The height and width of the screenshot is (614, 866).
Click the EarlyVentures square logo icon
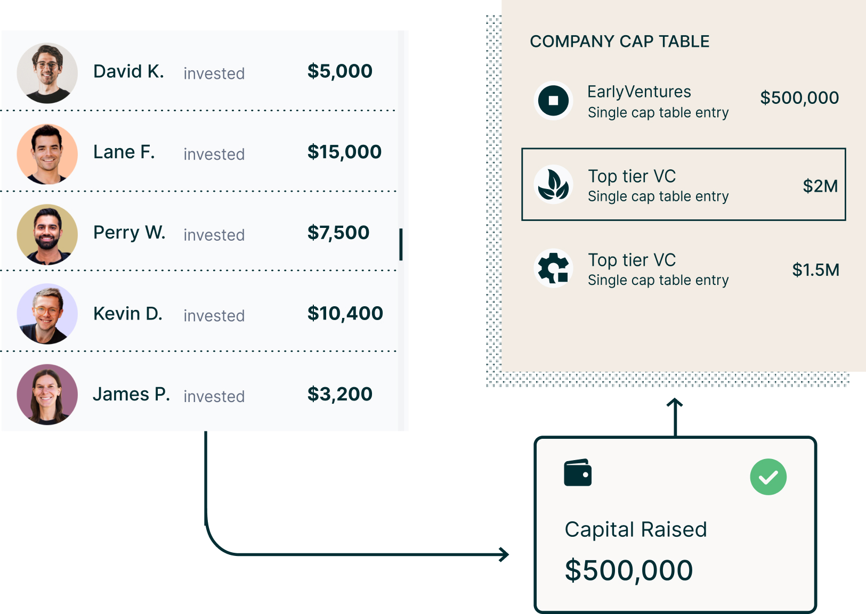(553, 101)
